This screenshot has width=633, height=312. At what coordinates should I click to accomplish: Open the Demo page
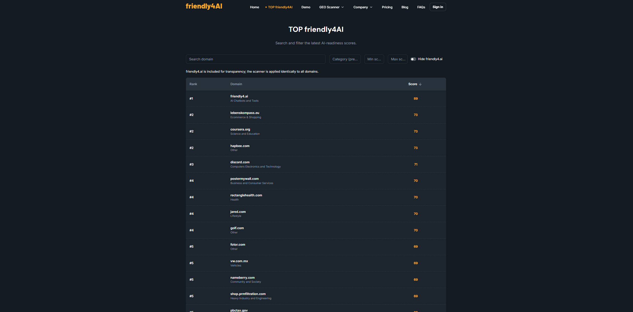pos(306,7)
